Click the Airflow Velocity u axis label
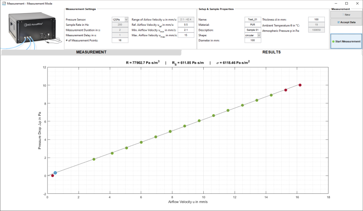The height and width of the screenshot is (211, 363). (188, 202)
